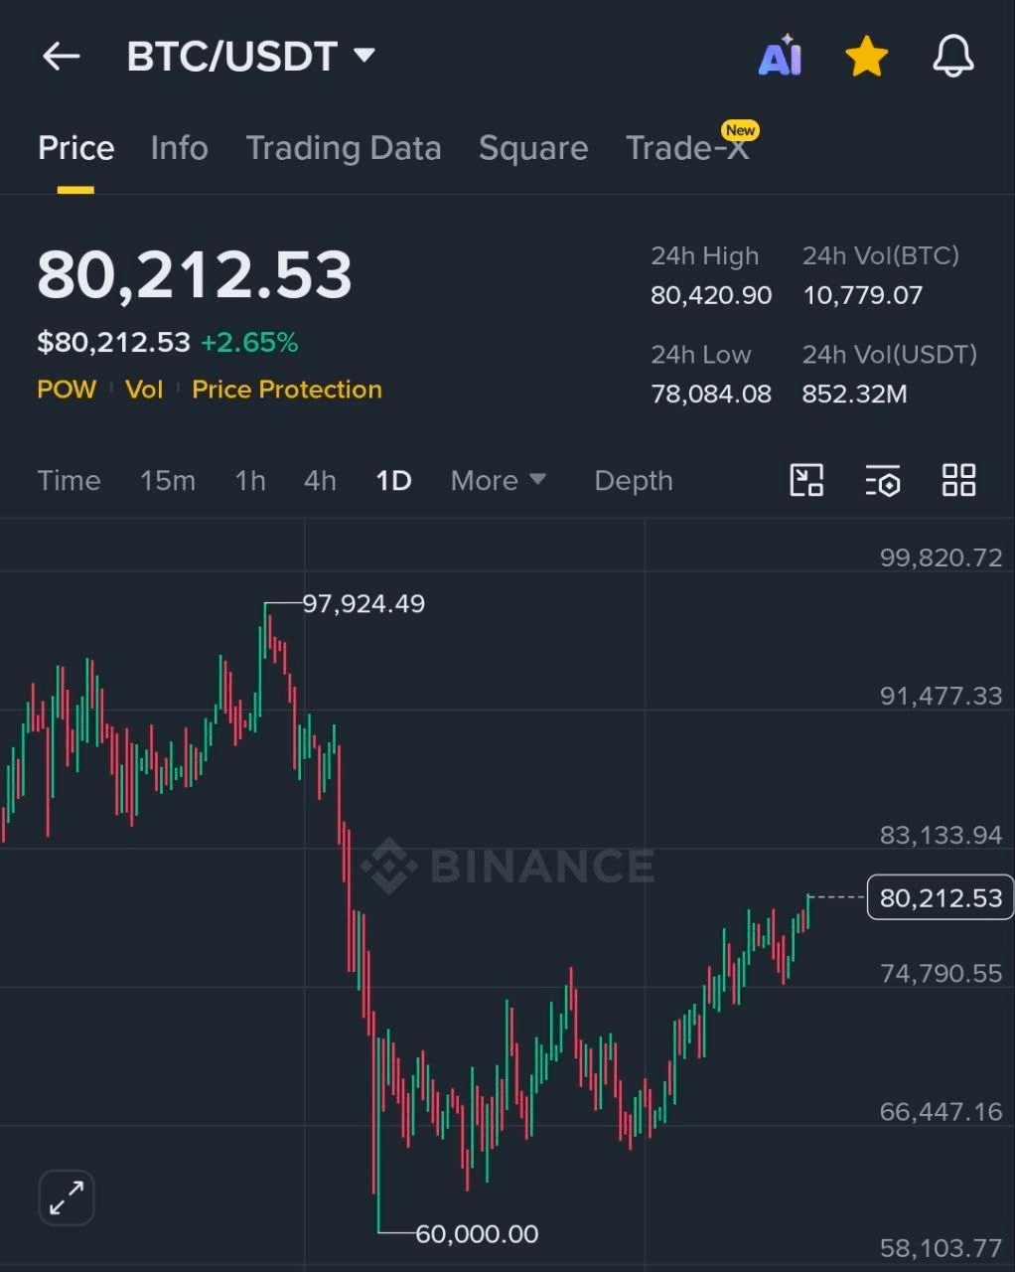1015x1272 pixels.
Task: Toggle the favorite star for BTC/USDT
Action: coord(866,57)
